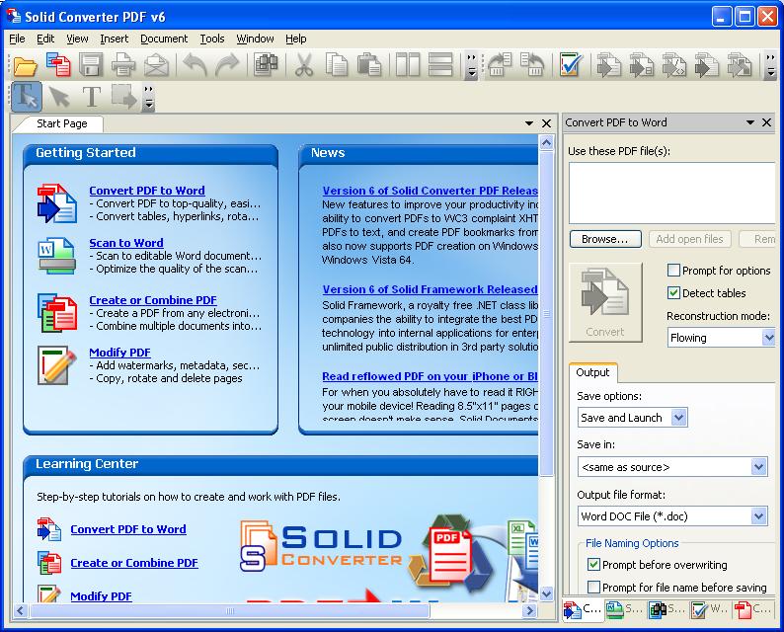This screenshot has height=632, width=784.
Task: Click the big Convert PDF to Word icon in Getting Started
Action: [x=57, y=203]
